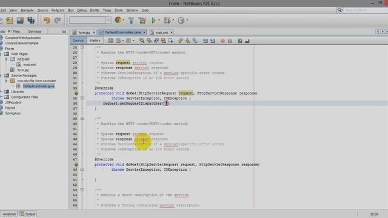The image size is (388, 218).
Task: Open the Refactor menu
Action: pos(58,10)
